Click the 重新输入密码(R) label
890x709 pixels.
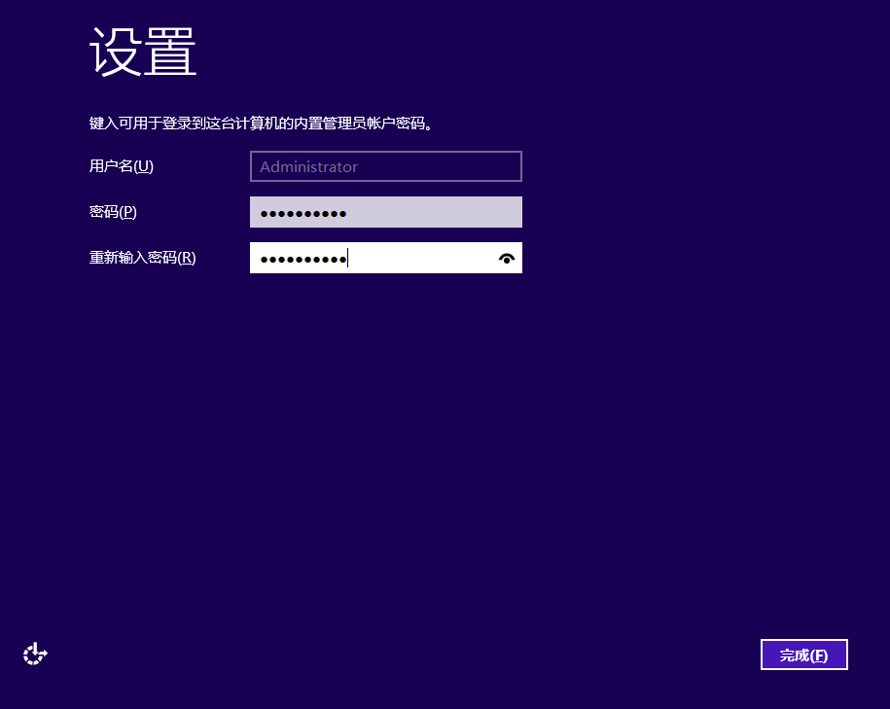142,258
